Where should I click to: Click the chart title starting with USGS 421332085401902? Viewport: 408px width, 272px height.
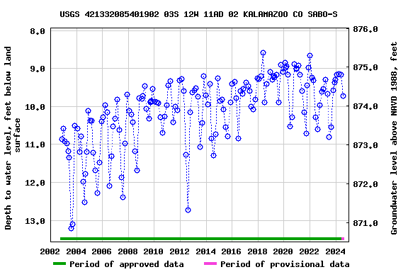(x=198, y=14)
